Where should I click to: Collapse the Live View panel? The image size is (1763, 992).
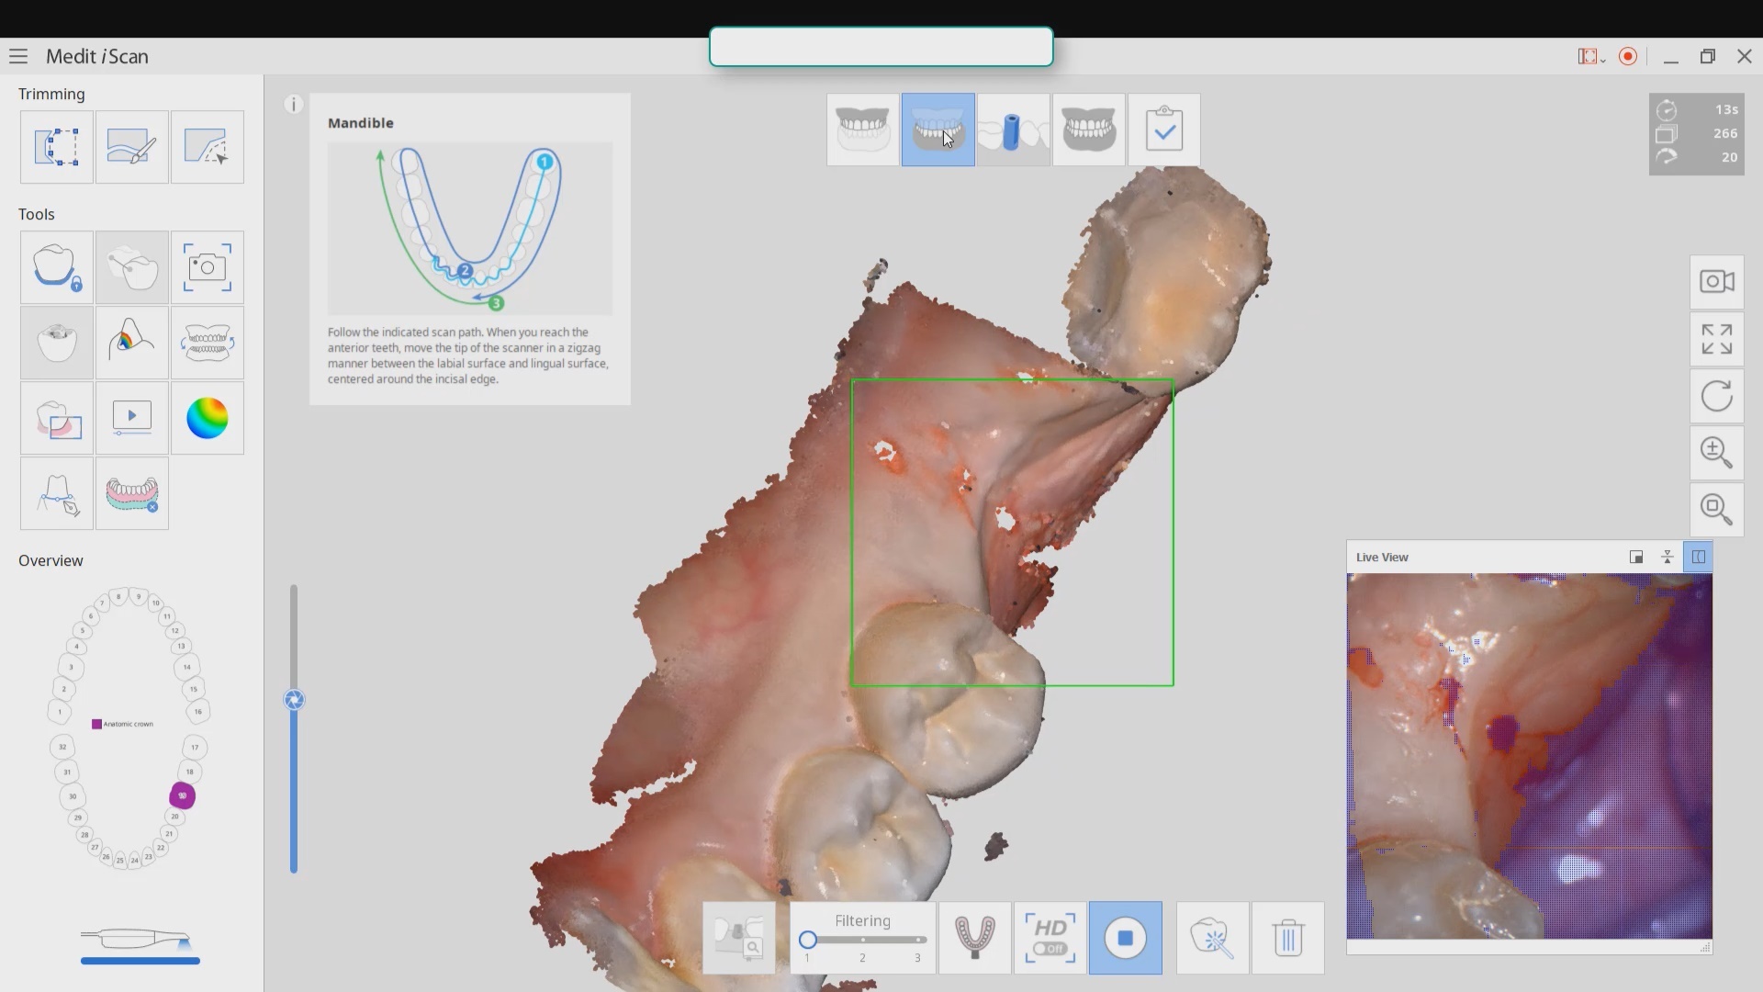pyautogui.click(x=1667, y=557)
